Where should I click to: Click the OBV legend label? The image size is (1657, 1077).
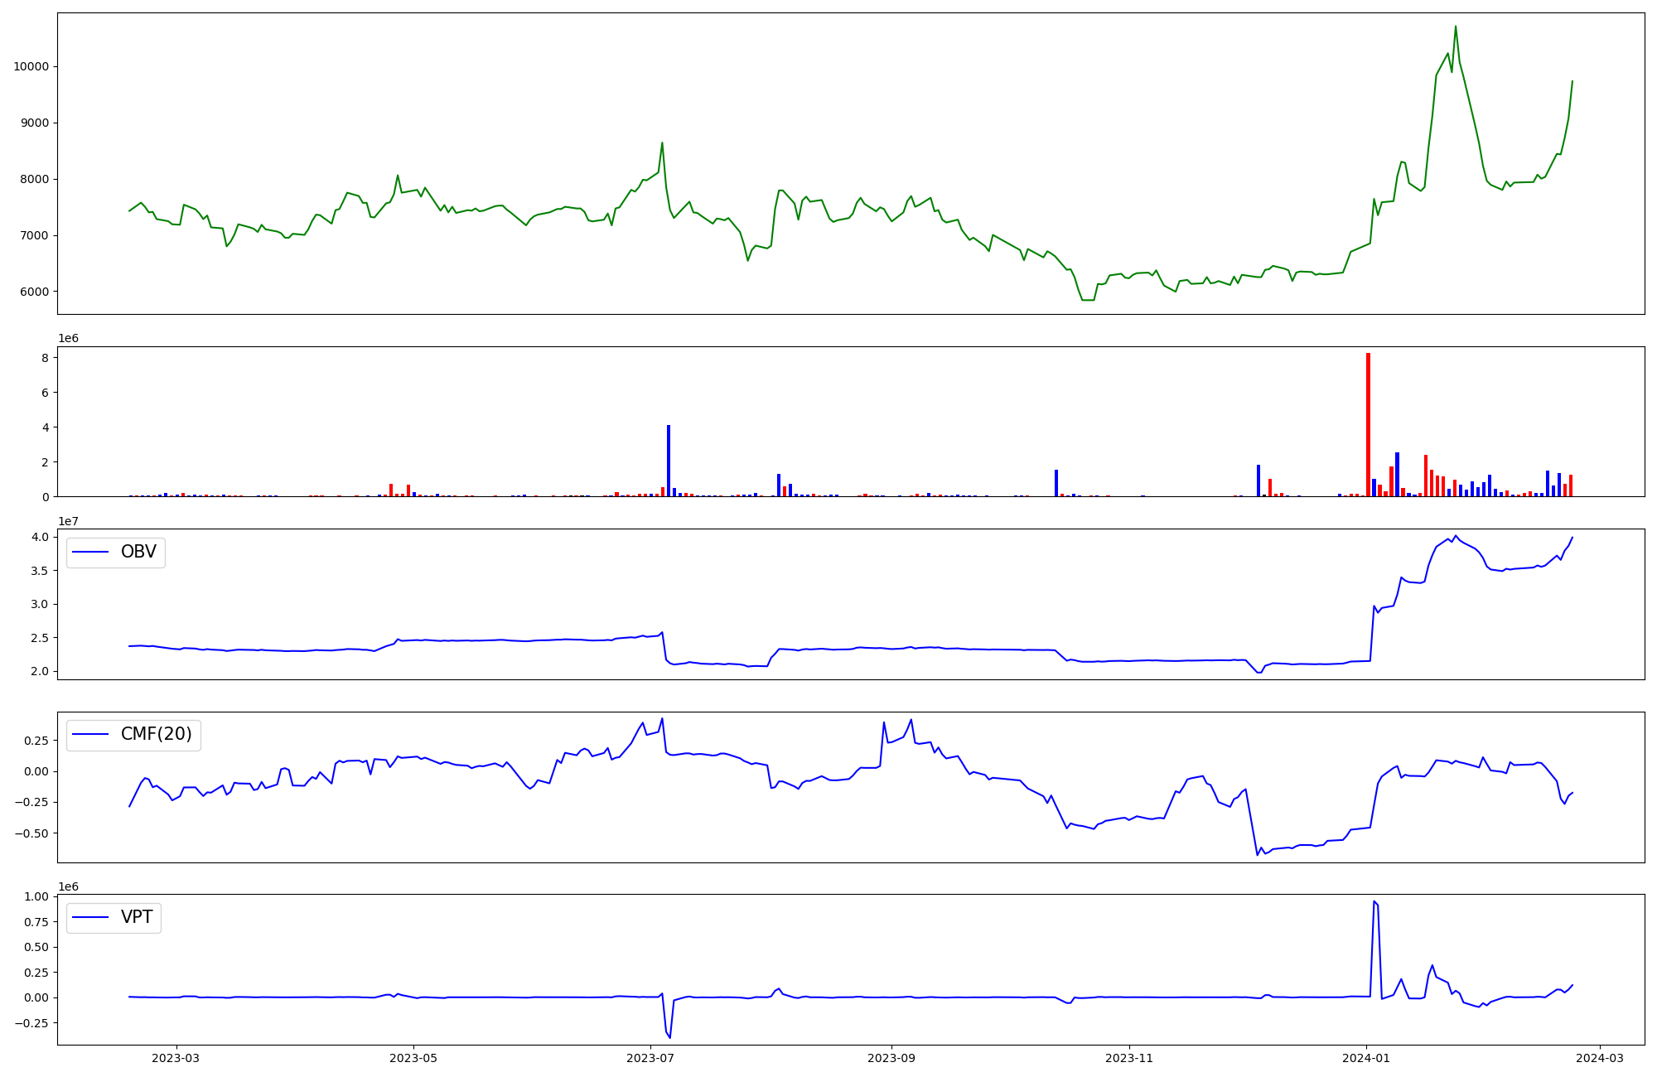point(138,552)
